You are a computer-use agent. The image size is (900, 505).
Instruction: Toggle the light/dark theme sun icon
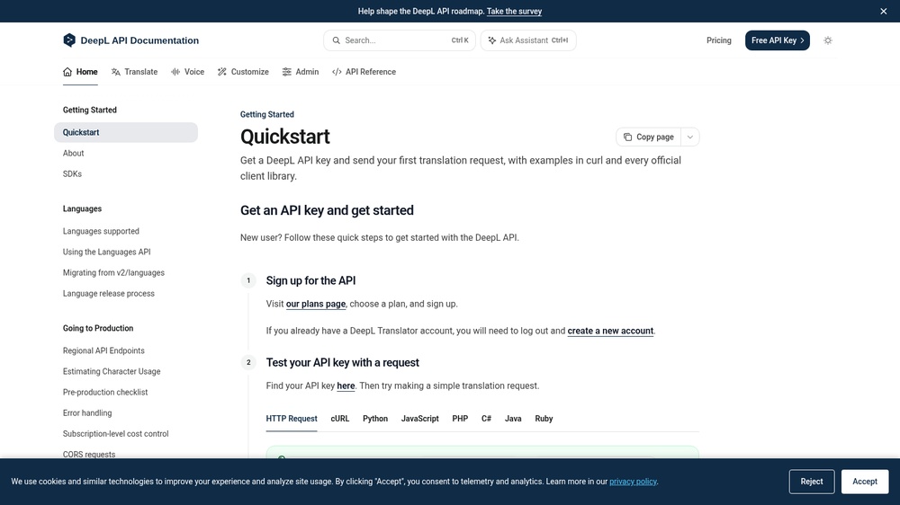click(828, 40)
